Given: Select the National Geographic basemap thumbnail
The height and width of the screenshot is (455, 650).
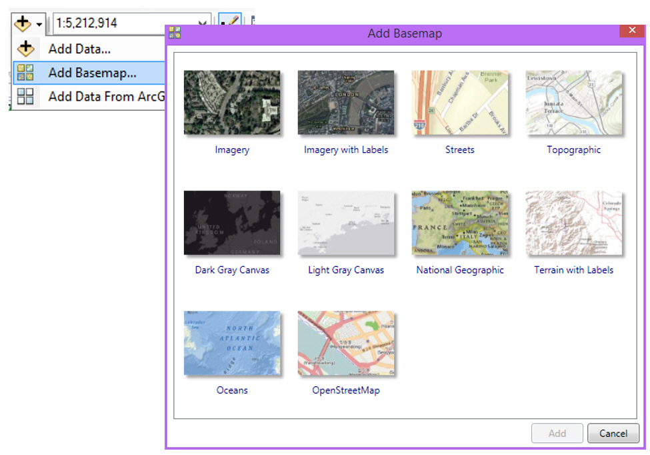Looking at the screenshot, I should (x=460, y=223).
